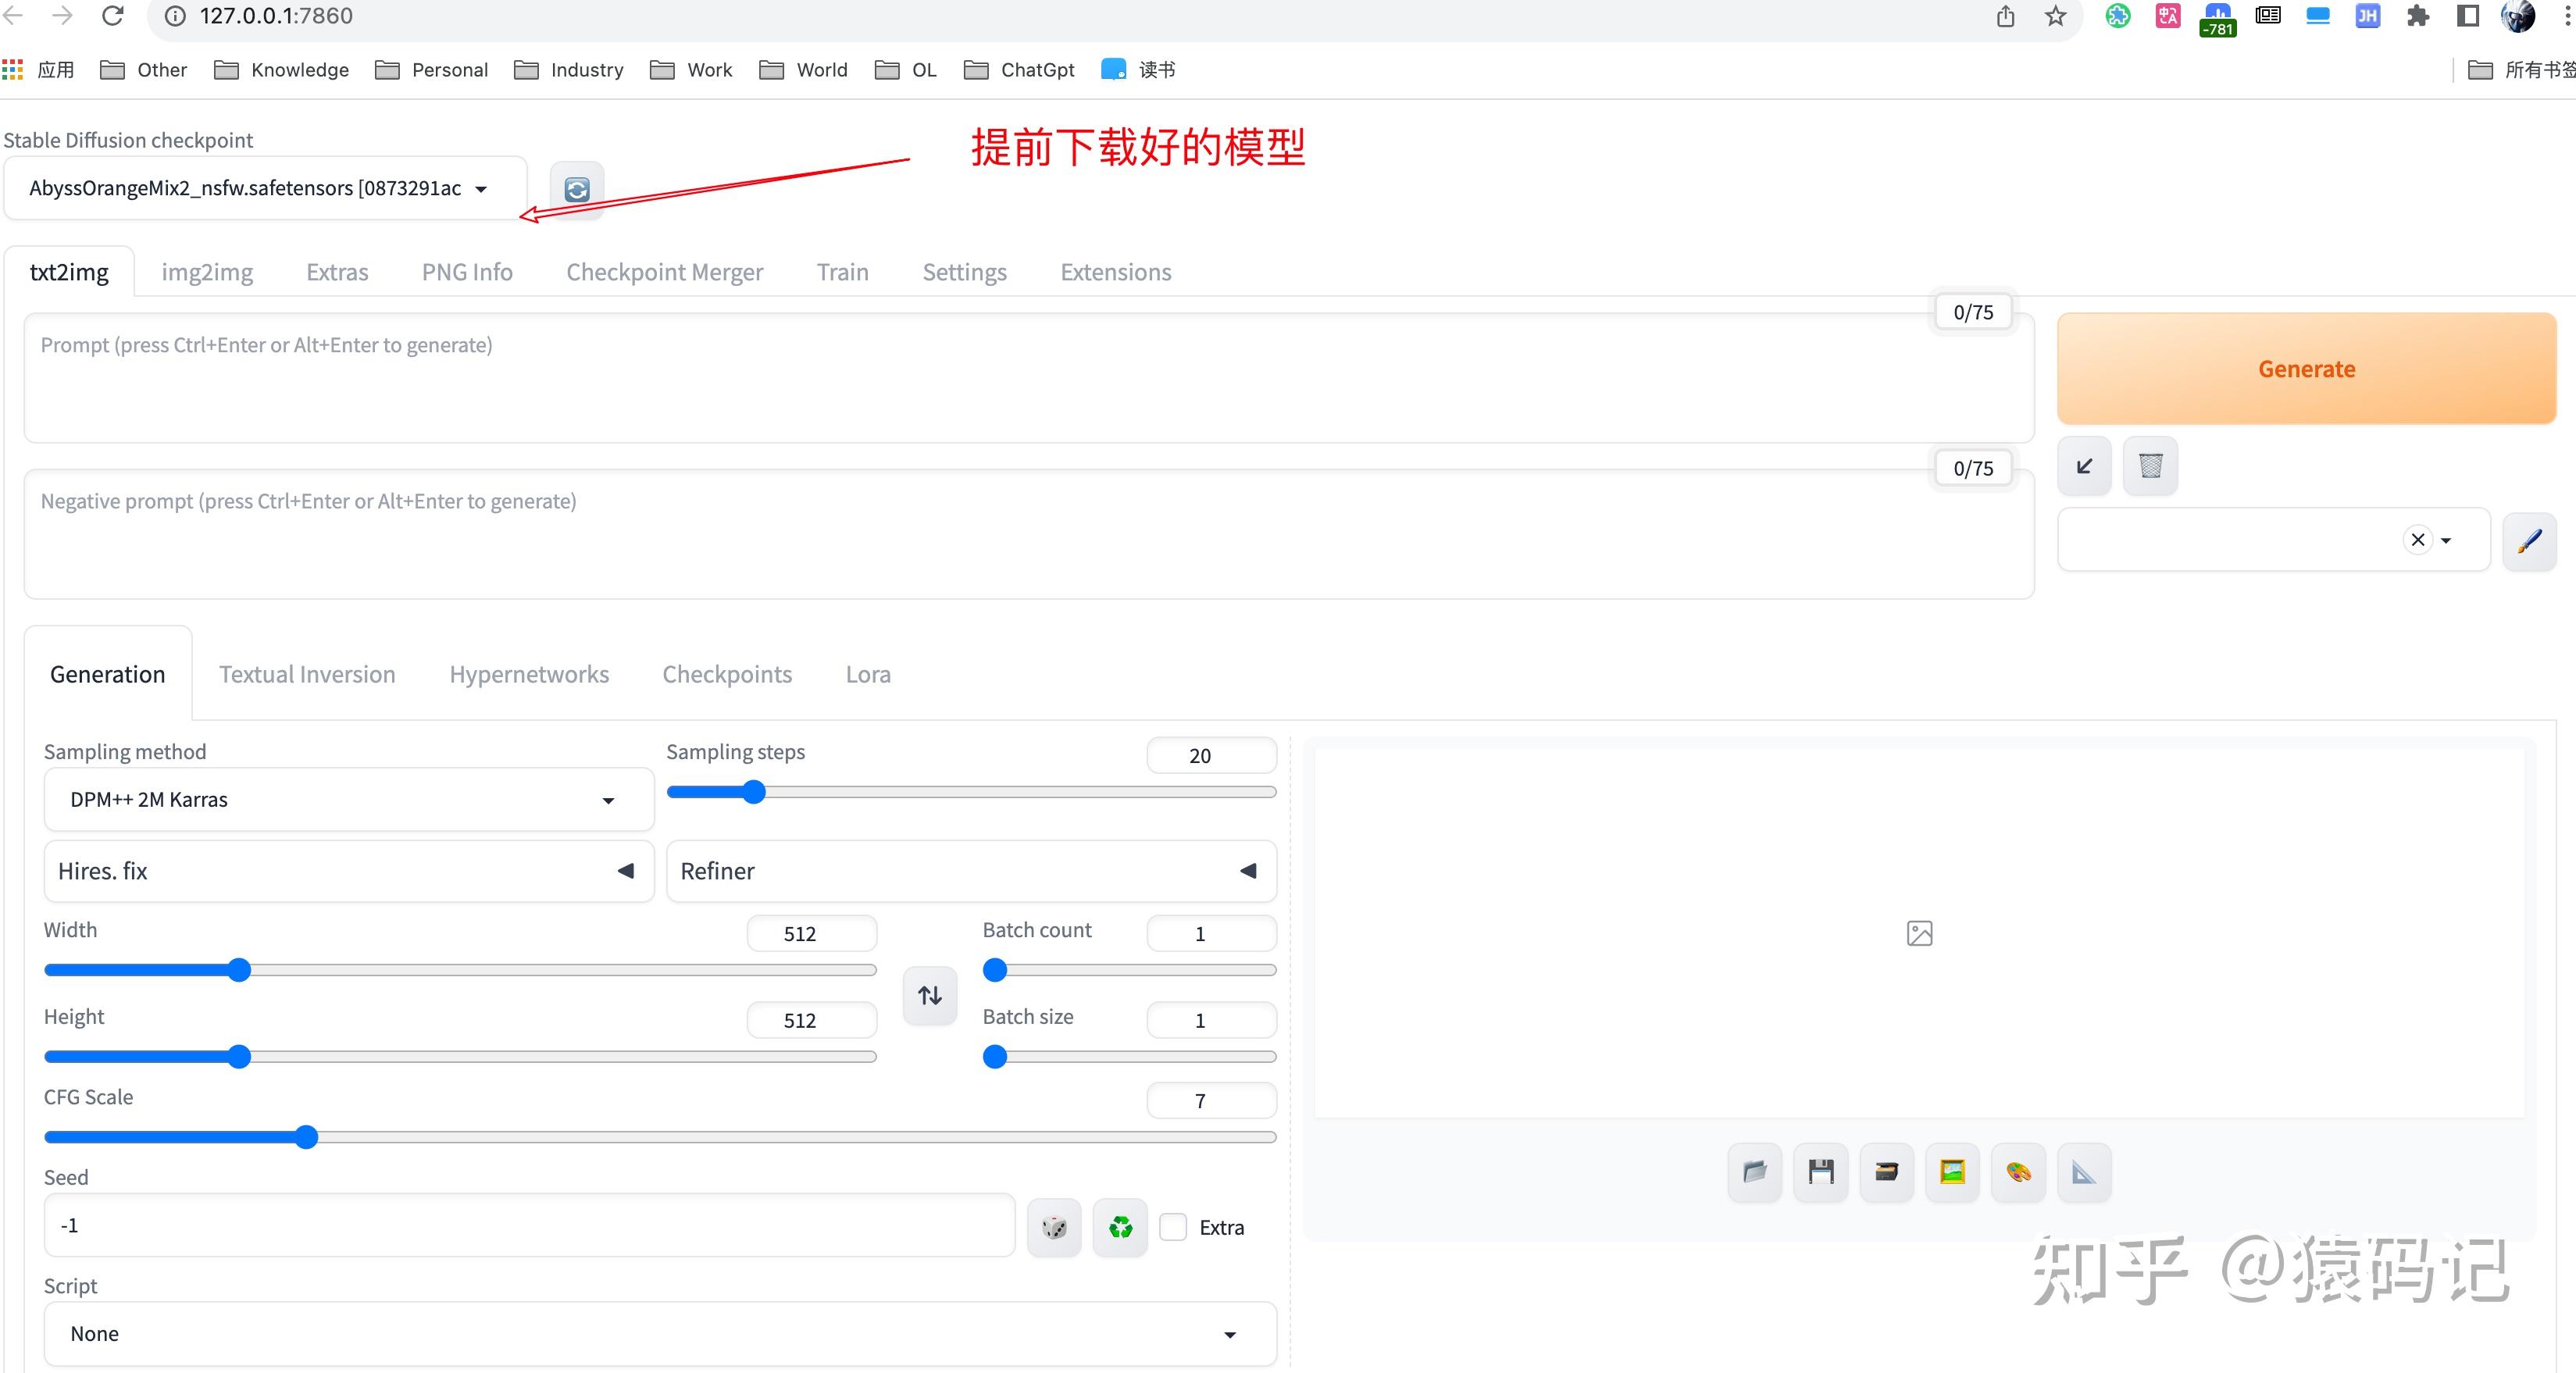
Task: Save zip archive icon under the preview
Action: [x=1886, y=1172]
